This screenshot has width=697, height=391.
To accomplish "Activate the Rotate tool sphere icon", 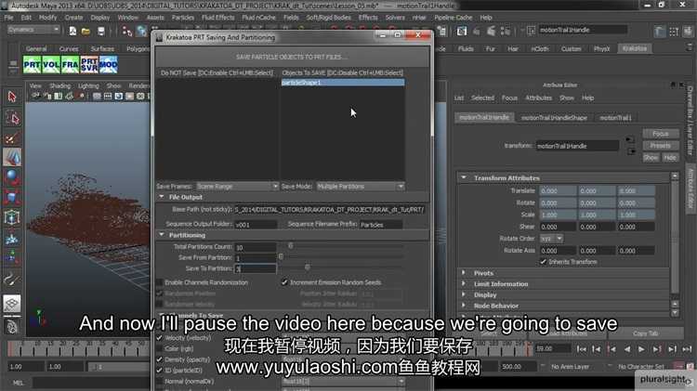I will coord(12,177).
